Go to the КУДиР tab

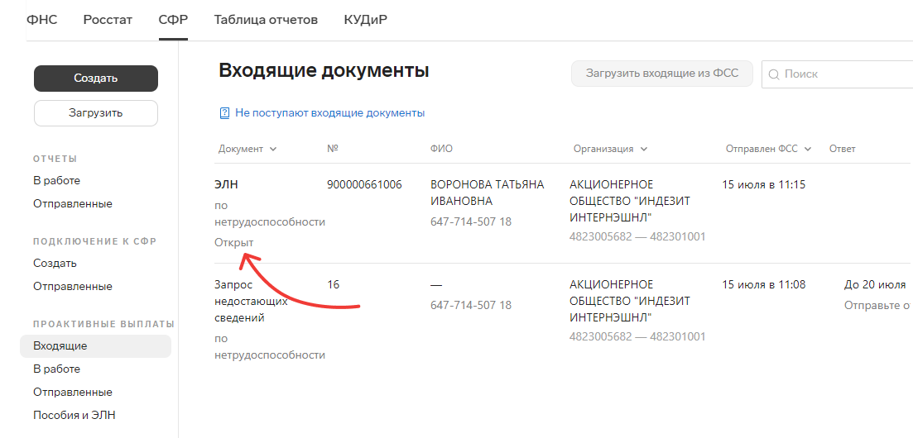[x=366, y=20]
